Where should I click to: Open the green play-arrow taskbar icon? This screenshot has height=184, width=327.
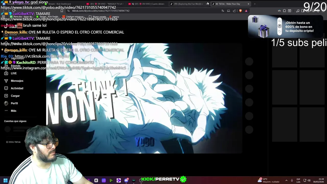click(x=111, y=180)
